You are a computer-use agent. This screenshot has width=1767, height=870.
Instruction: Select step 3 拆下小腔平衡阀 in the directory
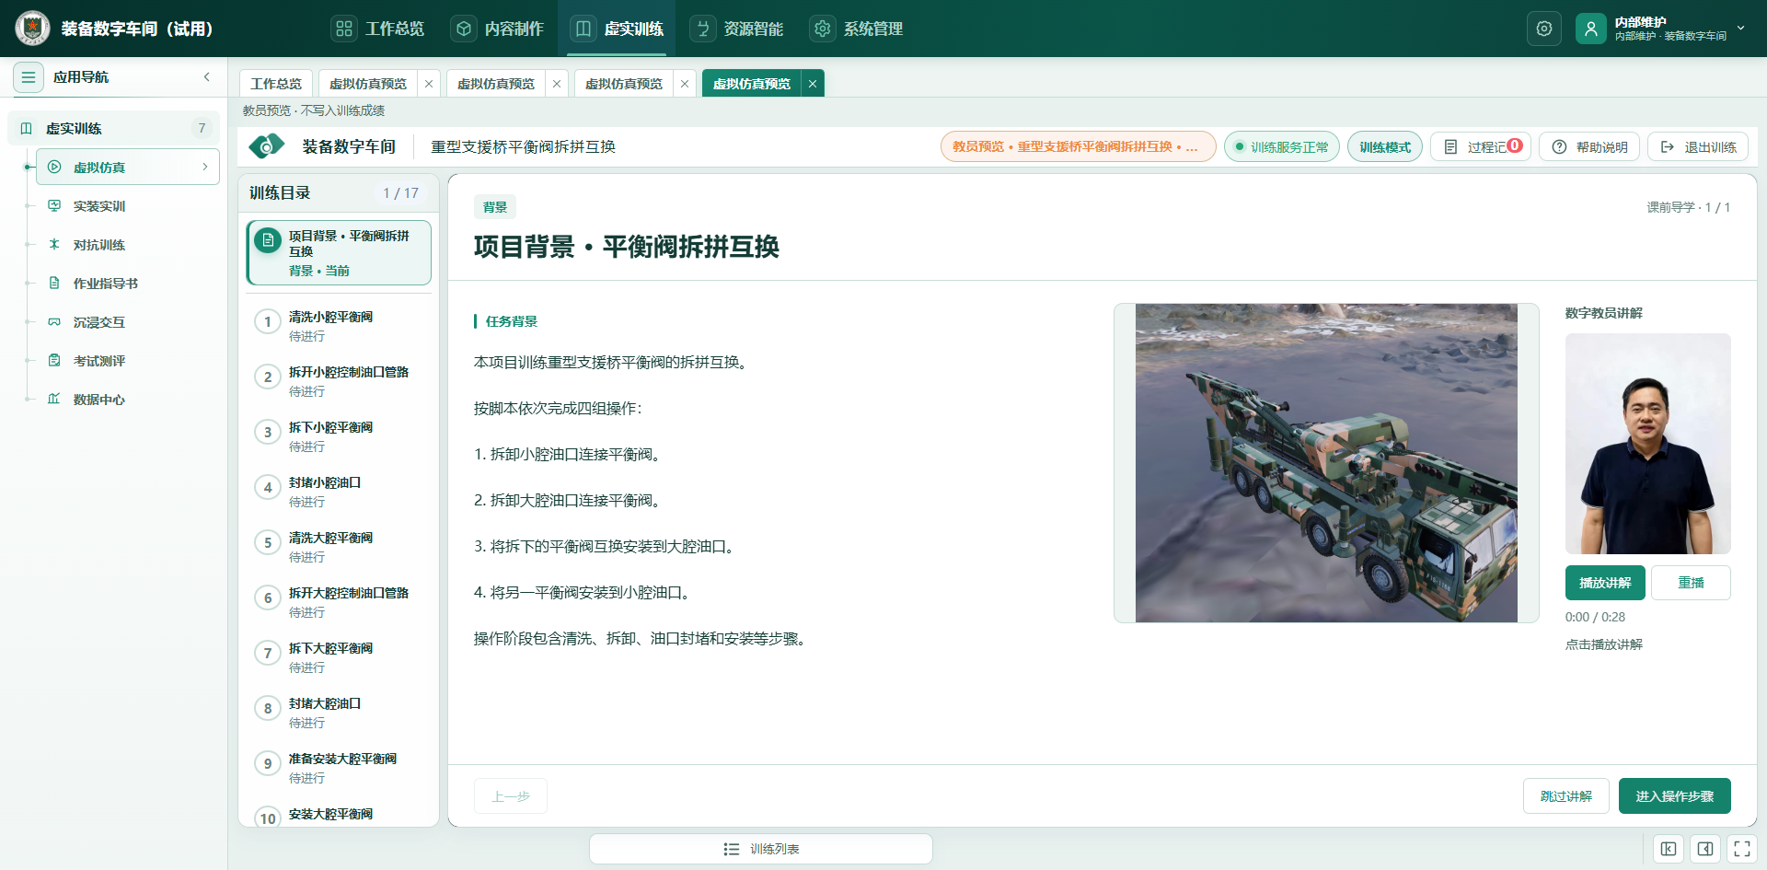[339, 436]
